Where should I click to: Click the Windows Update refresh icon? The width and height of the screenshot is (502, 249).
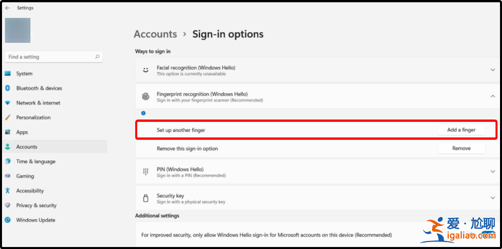[x=7, y=220]
